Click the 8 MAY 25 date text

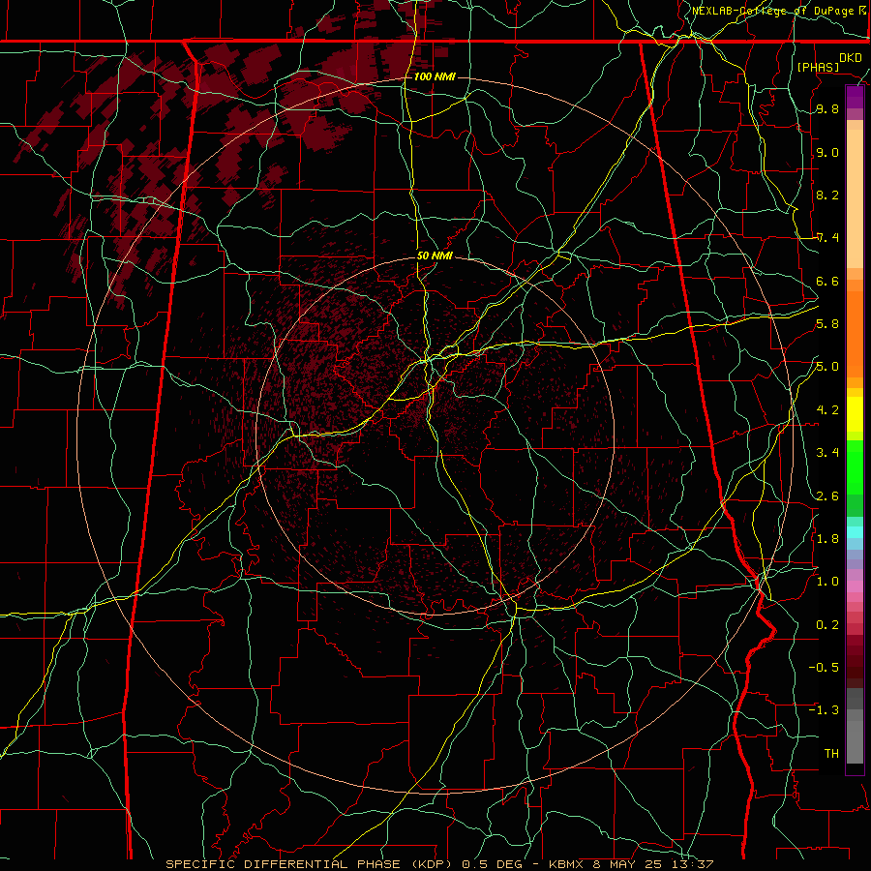point(628,864)
